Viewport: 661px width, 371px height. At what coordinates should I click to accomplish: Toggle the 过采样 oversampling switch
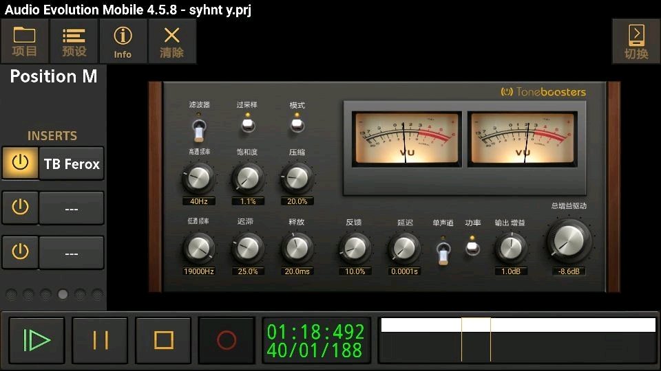pos(248,125)
